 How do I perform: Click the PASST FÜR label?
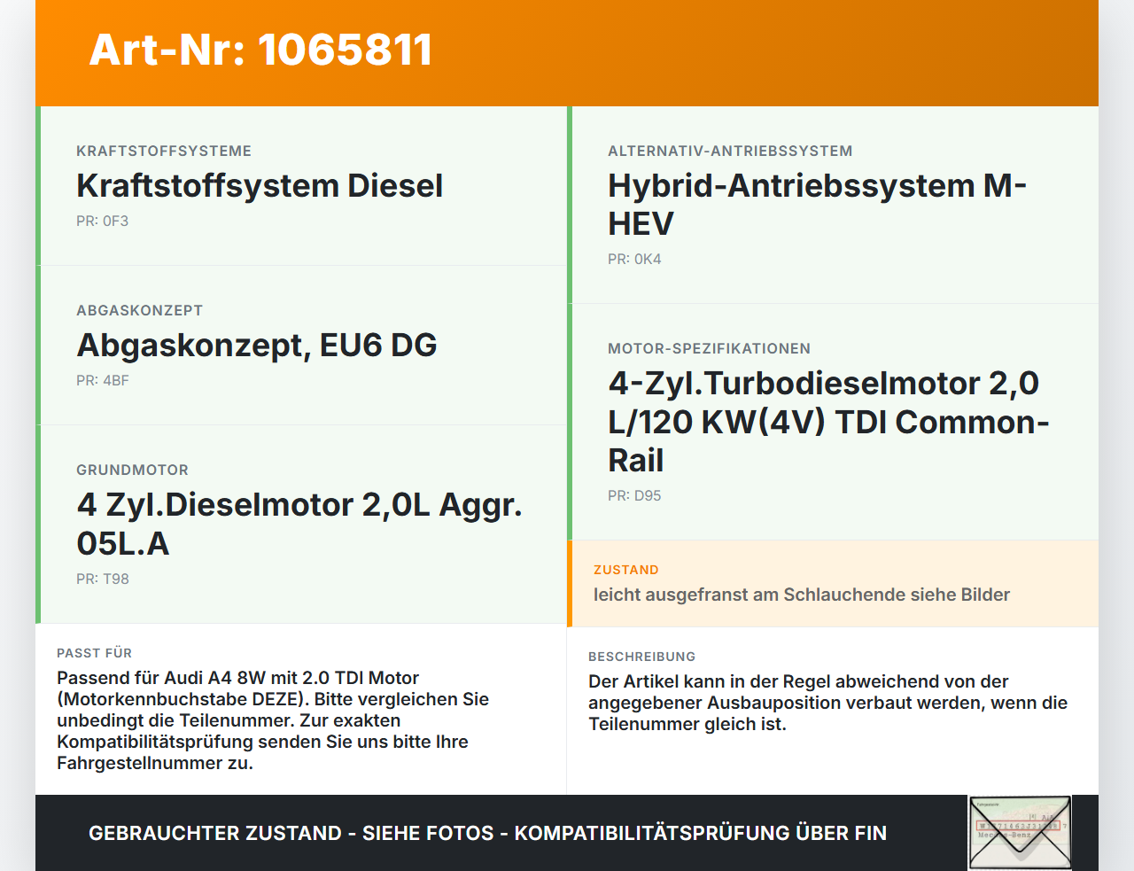point(94,653)
